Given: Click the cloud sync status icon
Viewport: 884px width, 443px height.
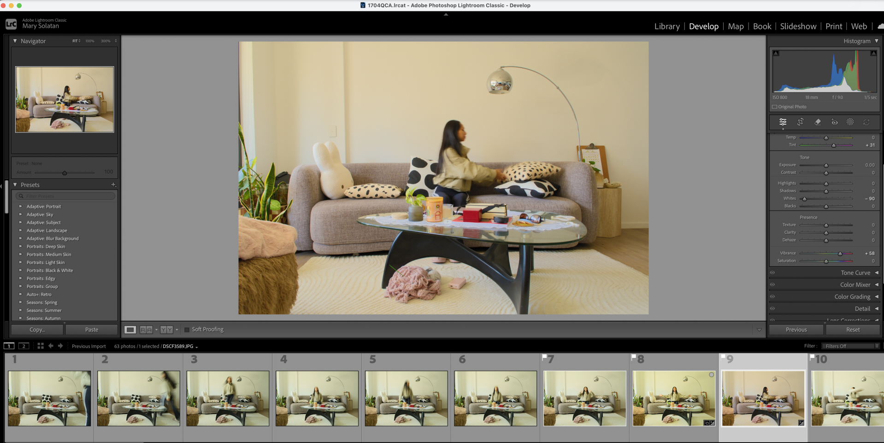Looking at the screenshot, I should (x=880, y=27).
